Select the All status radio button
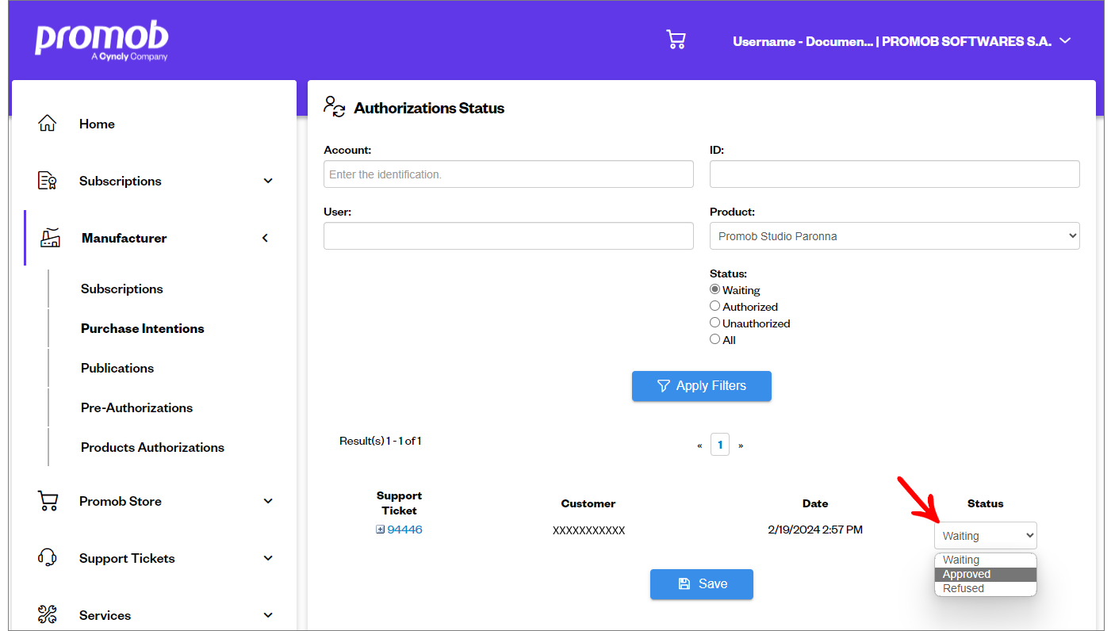The width and height of the screenshot is (1111, 631). (714, 339)
